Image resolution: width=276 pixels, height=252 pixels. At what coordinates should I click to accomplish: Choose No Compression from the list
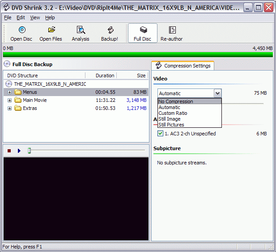click(x=176, y=101)
